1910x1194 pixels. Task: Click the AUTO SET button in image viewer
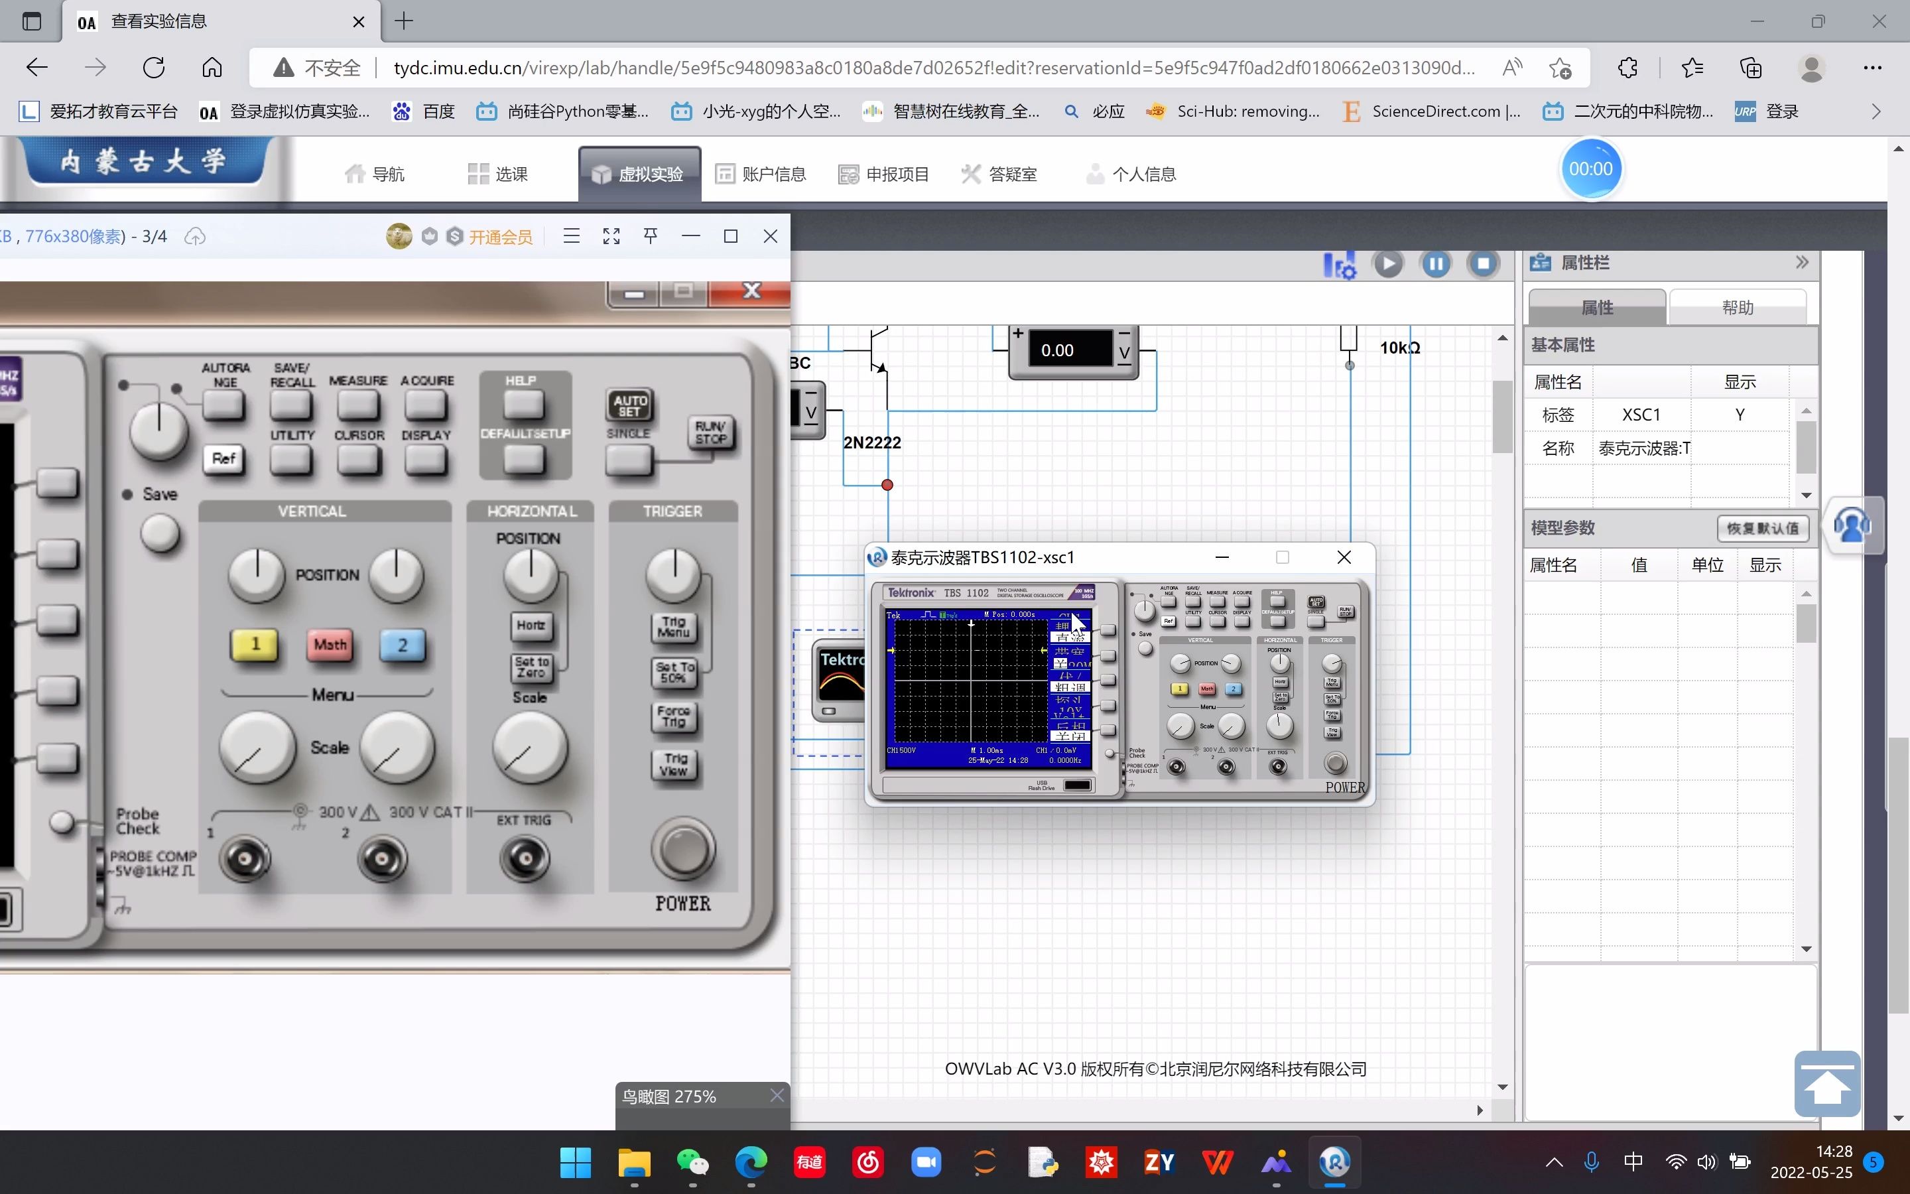coord(629,406)
